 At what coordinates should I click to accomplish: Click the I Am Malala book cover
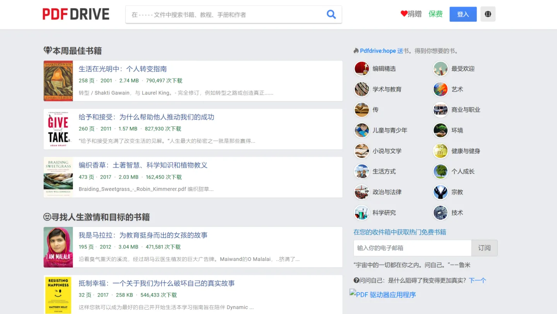[58, 247]
